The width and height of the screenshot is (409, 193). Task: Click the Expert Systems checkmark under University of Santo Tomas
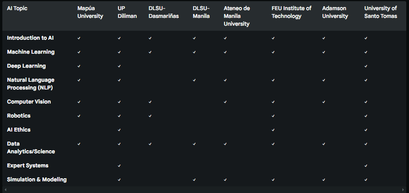coord(366,166)
